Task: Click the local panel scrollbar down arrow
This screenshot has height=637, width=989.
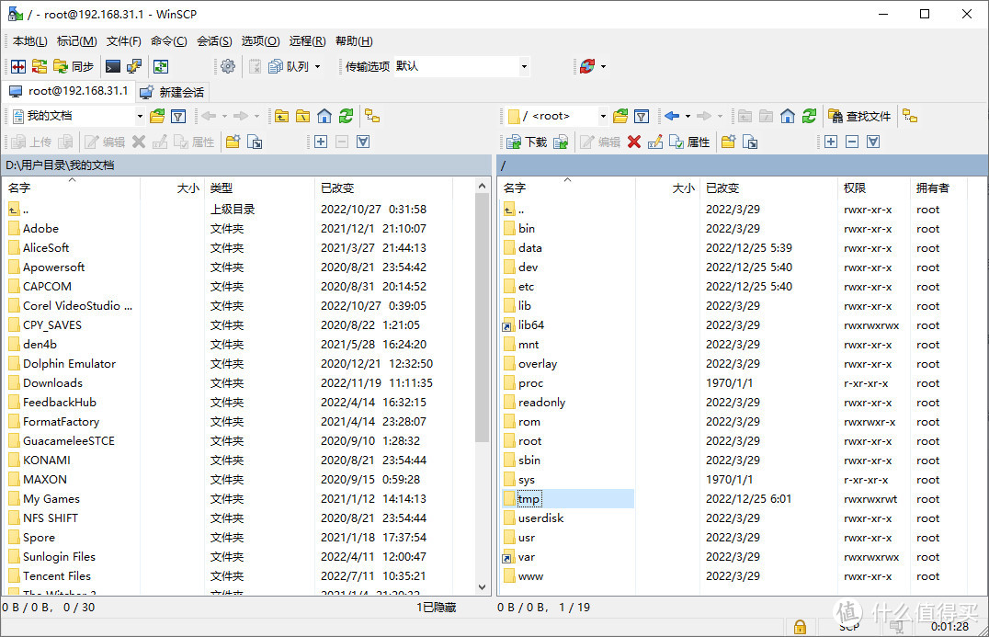Action: point(482,586)
